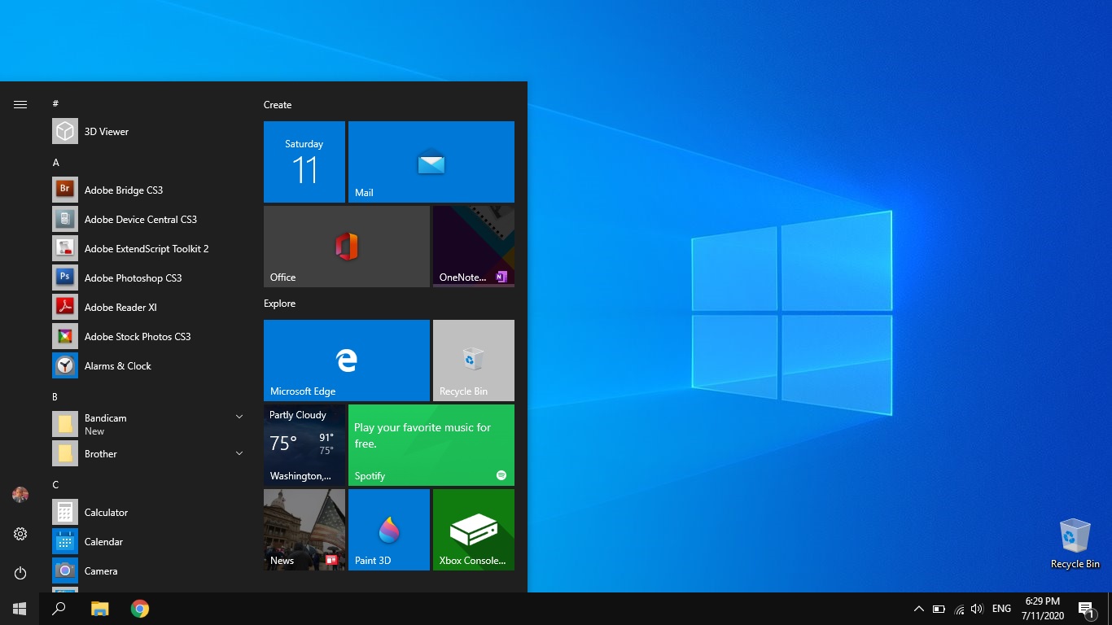Image resolution: width=1112 pixels, height=625 pixels.
Task: Launch Adobe Photoshop CS3
Action: tap(133, 278)
